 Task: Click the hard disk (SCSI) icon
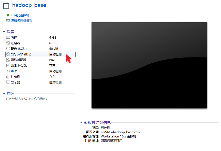tap(8, 49)
